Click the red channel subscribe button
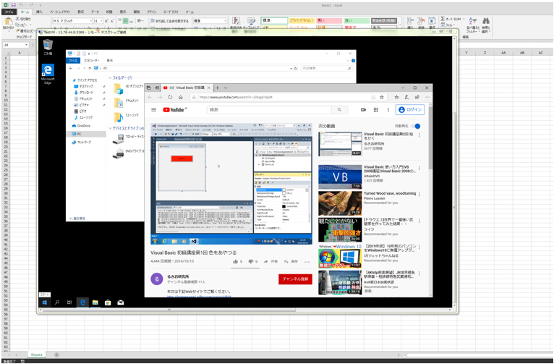Image resolution: width=554 pixels, height=364 pixels. pos(295,279)
